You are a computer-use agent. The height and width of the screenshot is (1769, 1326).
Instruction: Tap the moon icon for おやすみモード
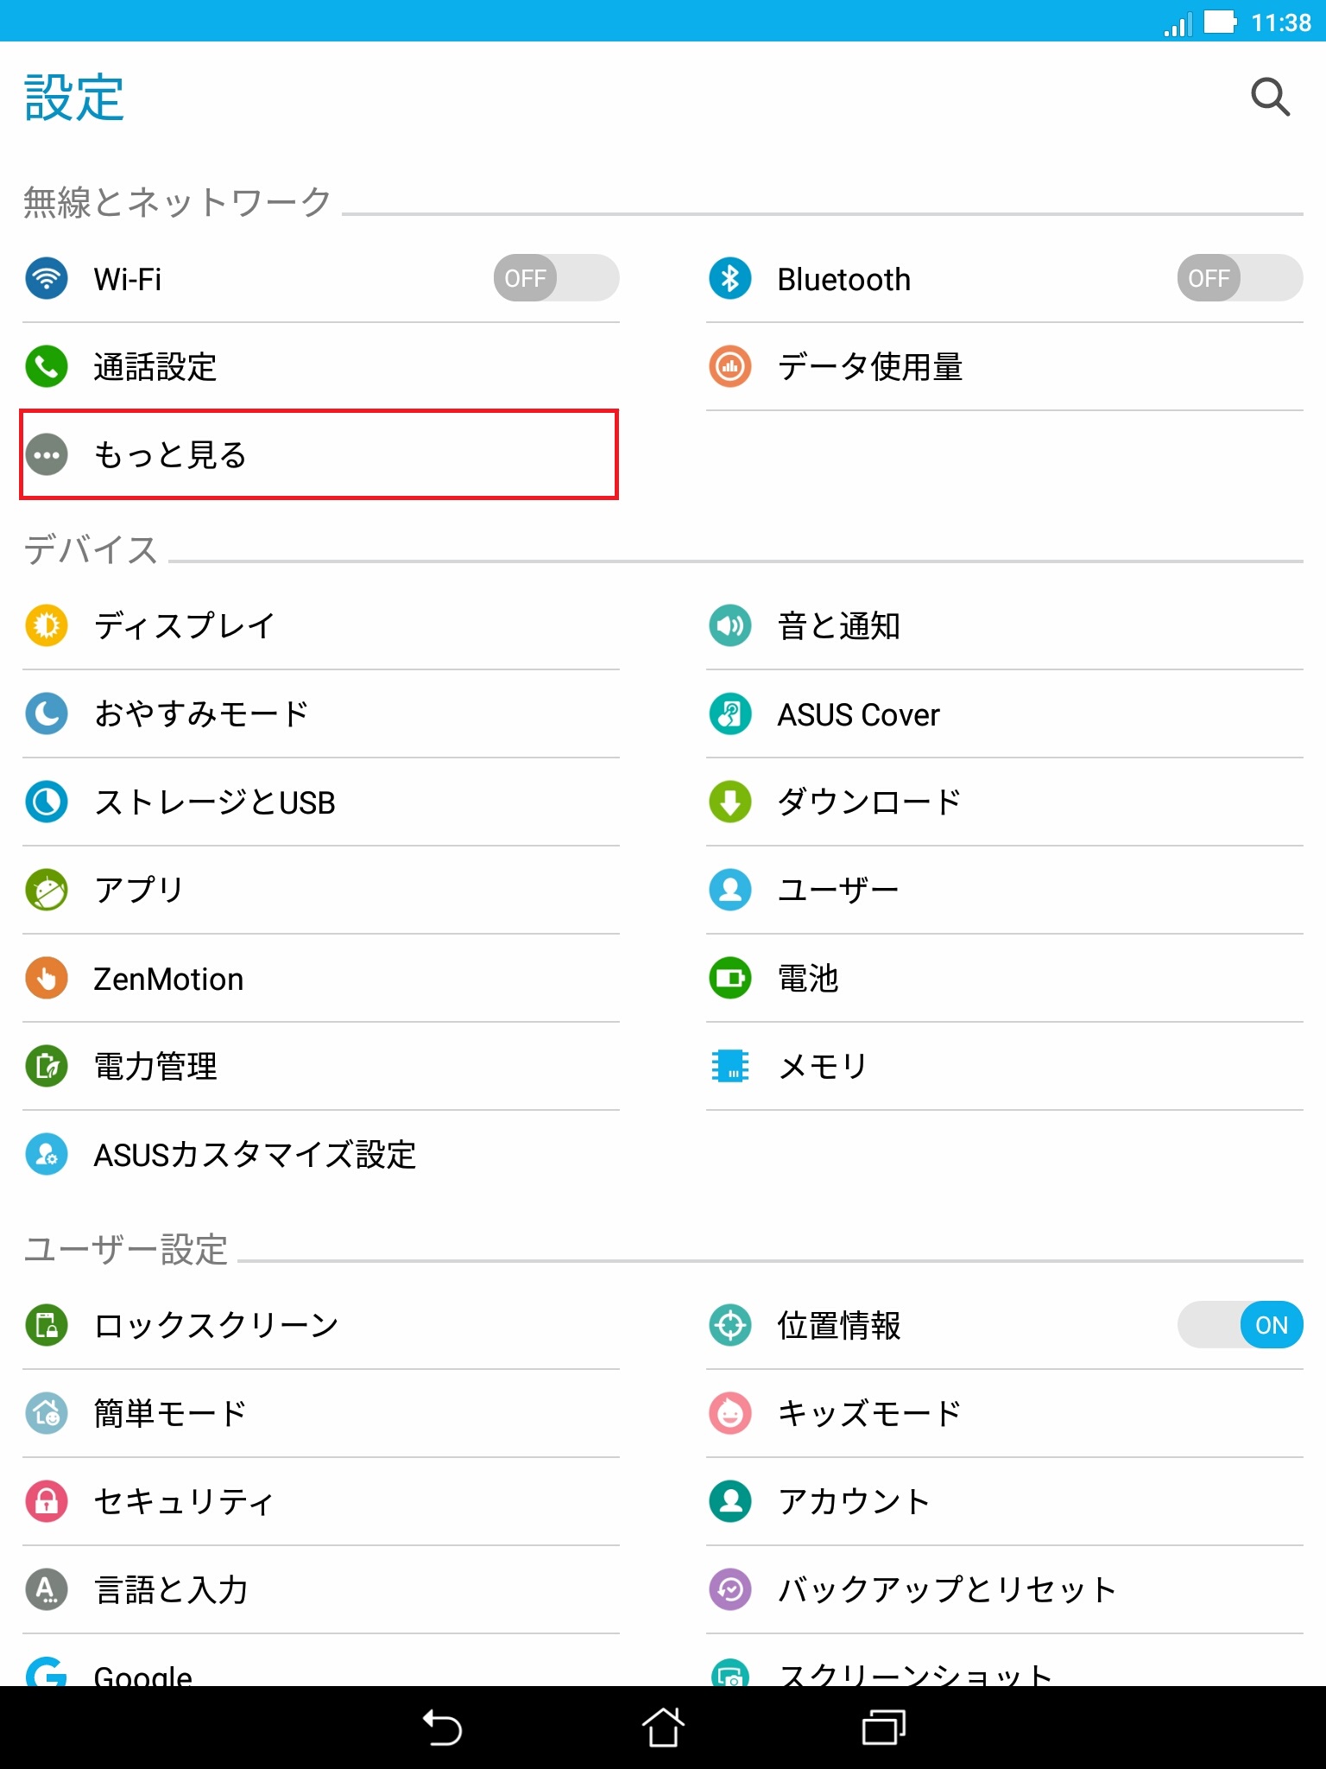pos(47,713)
